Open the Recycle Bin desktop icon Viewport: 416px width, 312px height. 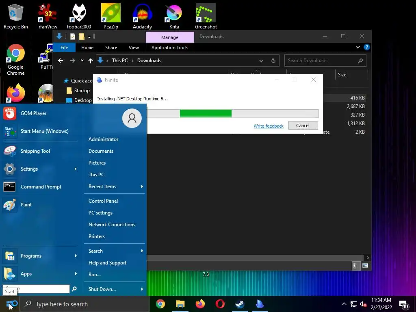tap(16, 16)
